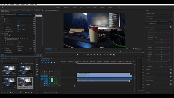
Task: Open mask tracking method wrench
Action: point(27,39)
